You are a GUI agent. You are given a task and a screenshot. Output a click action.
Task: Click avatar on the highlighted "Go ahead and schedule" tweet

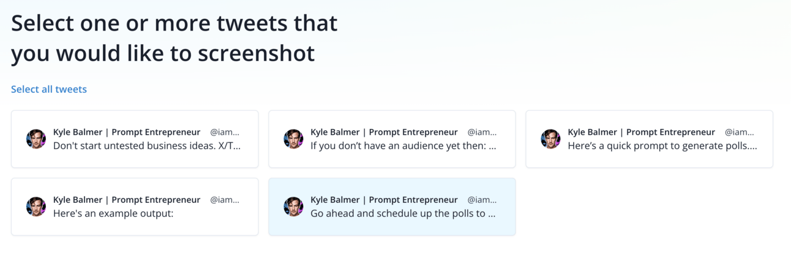[293, 207]
